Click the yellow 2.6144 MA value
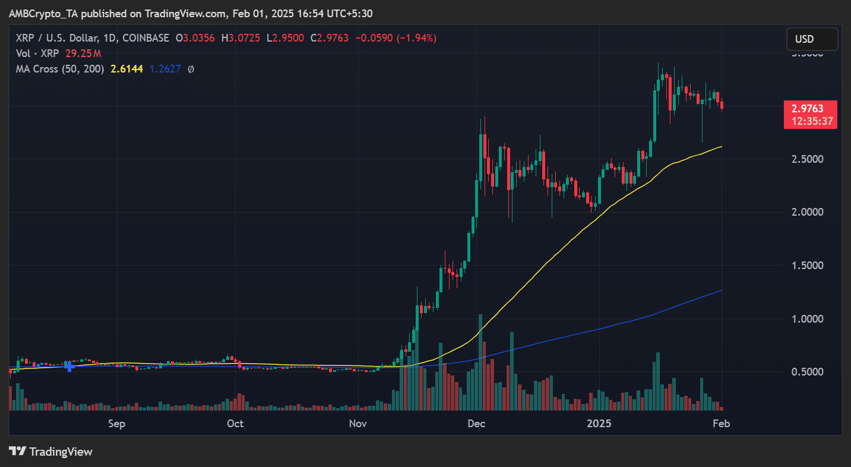Viewport: 851px width, 467px height. (x=126, y=69)
